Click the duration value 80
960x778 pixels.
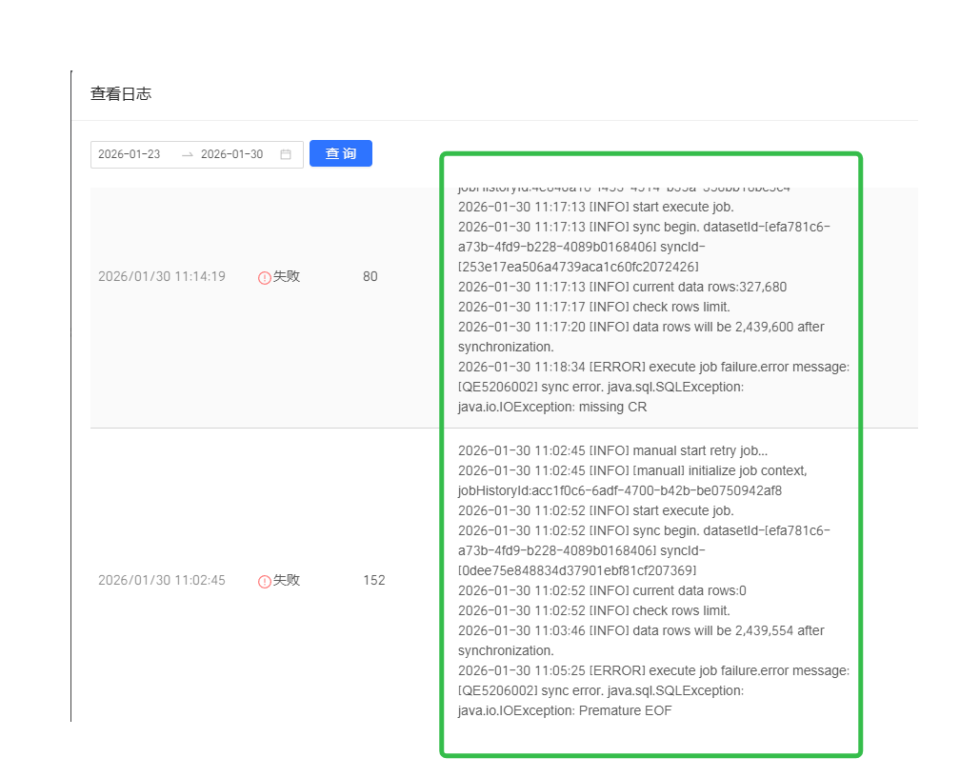pos(370,276)
